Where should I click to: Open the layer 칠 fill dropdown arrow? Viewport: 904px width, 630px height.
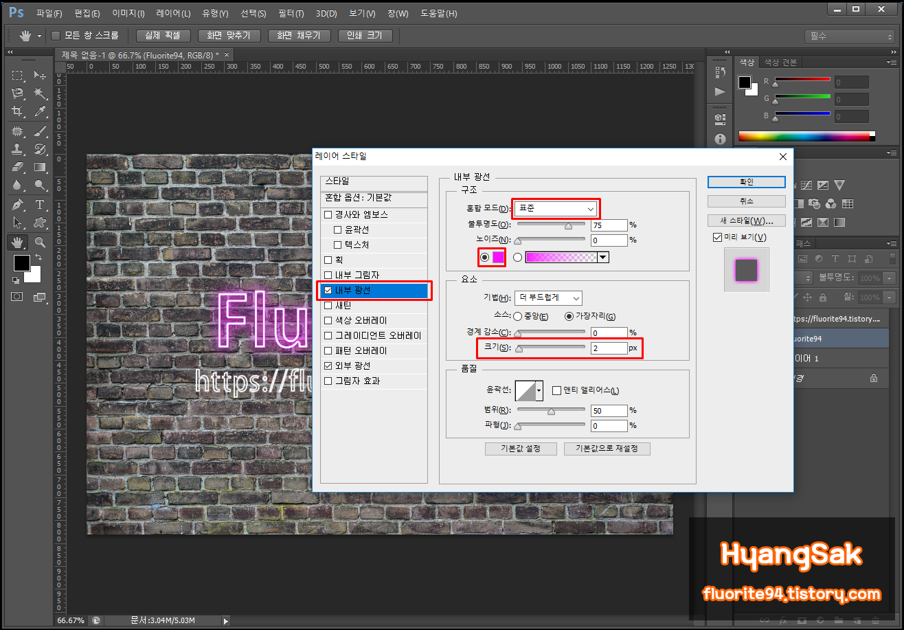890,297
